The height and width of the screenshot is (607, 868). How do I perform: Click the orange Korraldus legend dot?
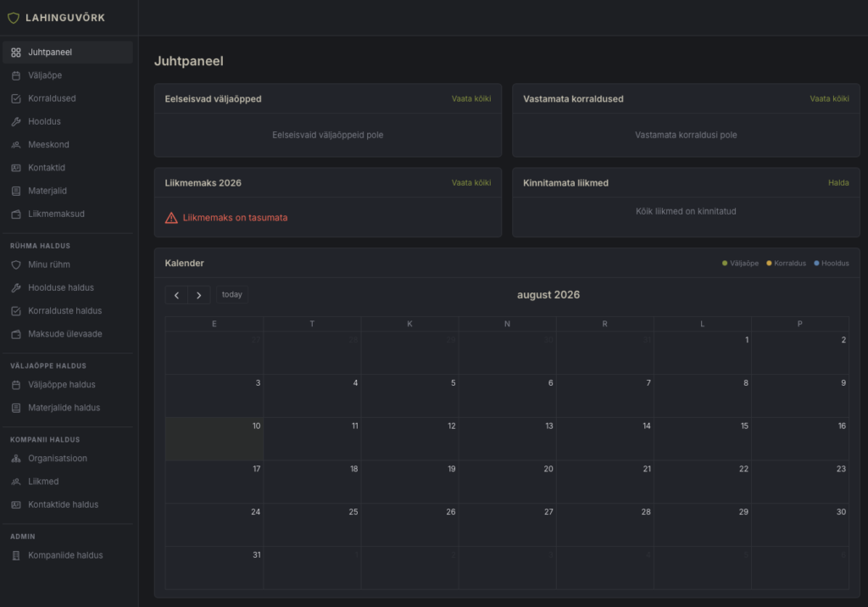[x=769, y=263]
